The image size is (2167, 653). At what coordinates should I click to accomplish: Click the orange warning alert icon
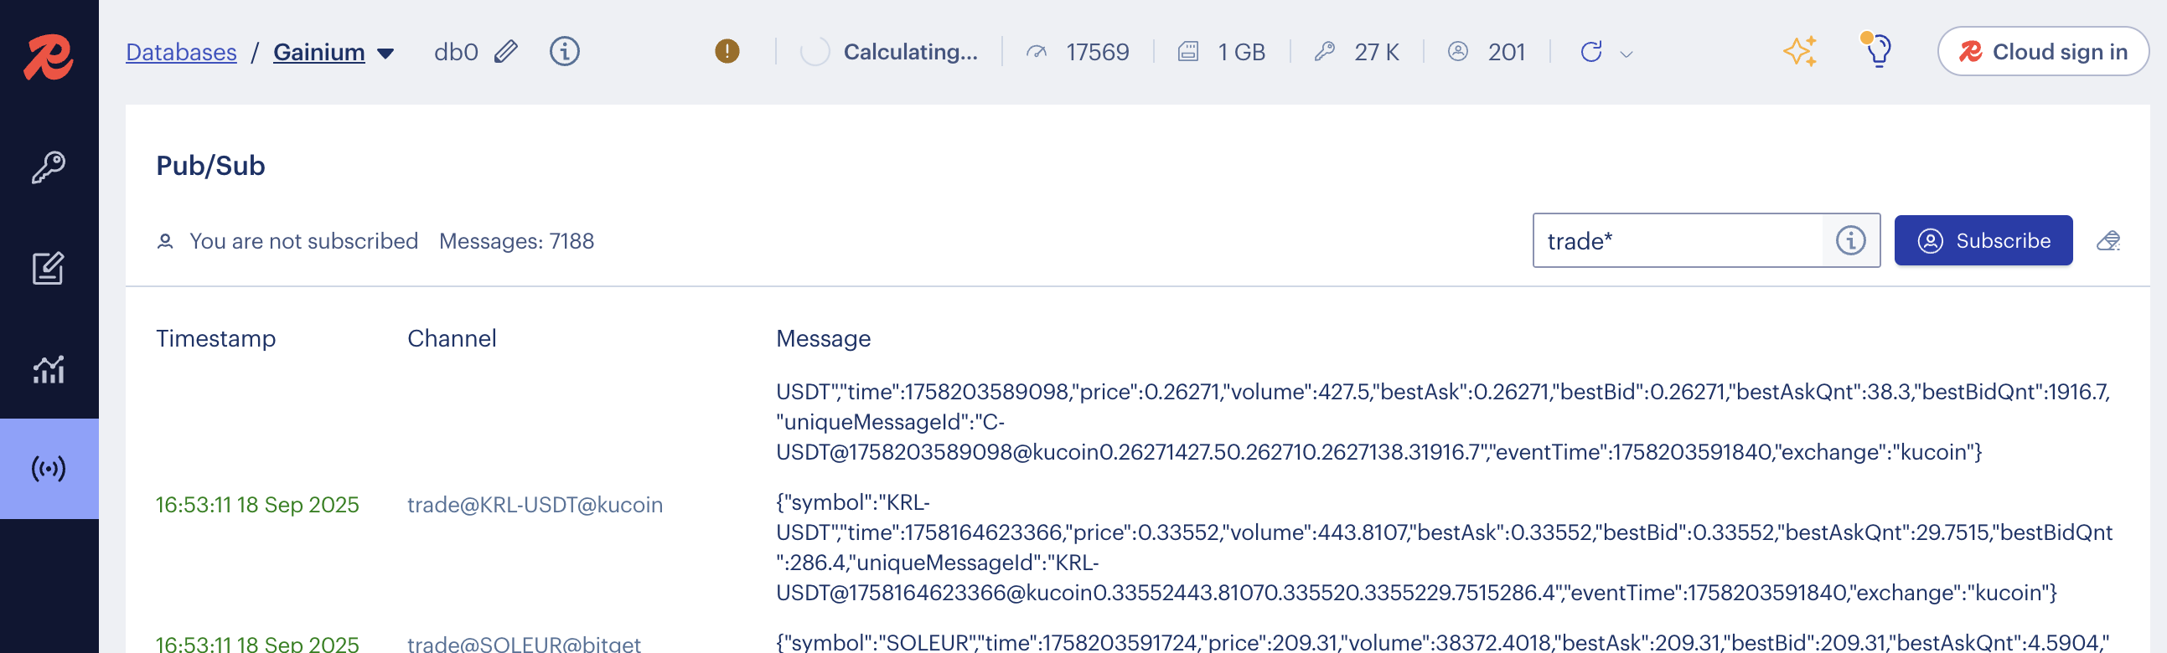pyautogui.click(x=727, y=52)
